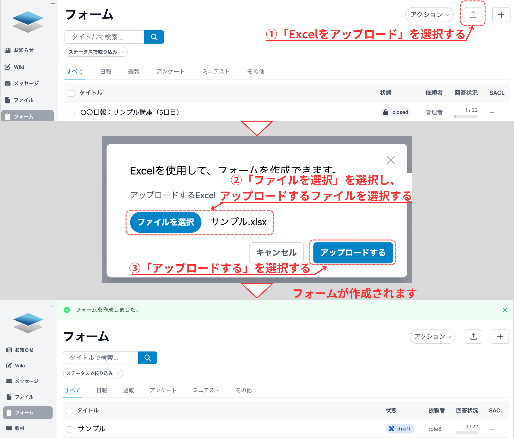
Task: Check the checkbox next to サンプル form
Action: point(69,429)
